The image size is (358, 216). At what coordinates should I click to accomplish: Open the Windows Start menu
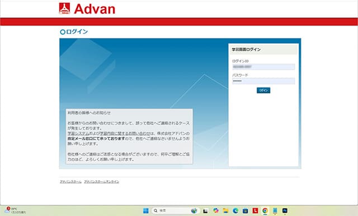click(145, 211)
